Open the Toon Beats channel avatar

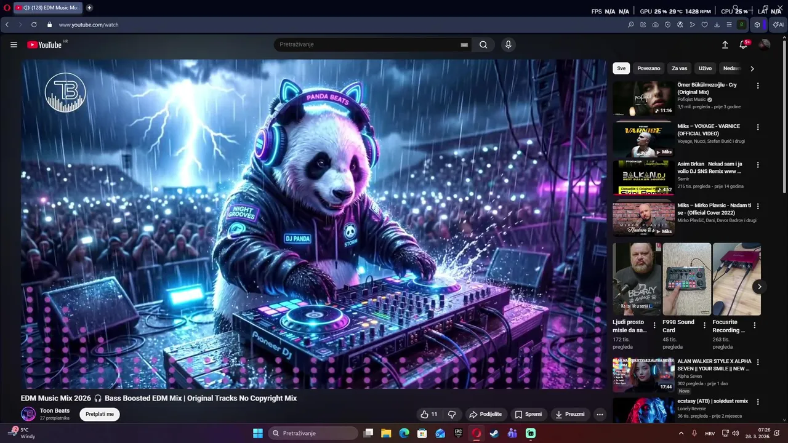point(28,414)
